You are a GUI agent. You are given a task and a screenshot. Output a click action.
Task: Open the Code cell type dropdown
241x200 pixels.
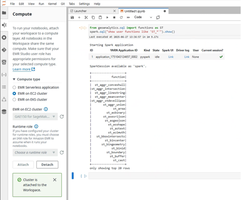pos(143,17)
